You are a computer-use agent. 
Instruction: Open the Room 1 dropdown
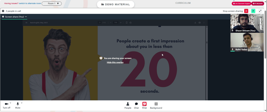[x=52, y=3]
